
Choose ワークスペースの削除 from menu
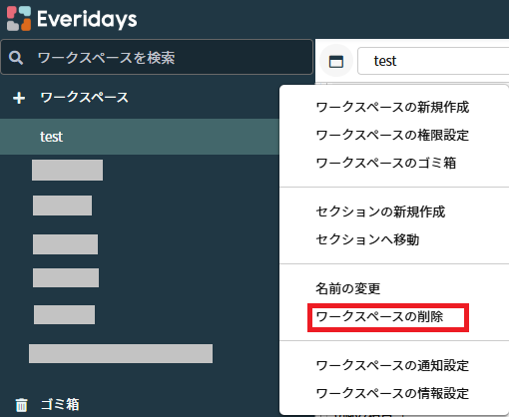click(379, 316)
